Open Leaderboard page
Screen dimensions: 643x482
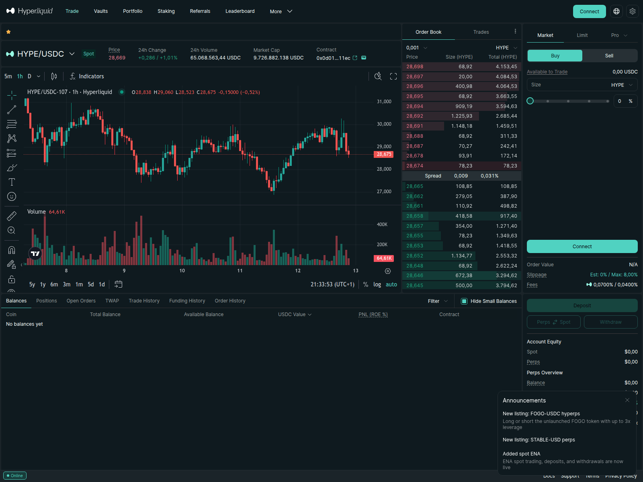tap(240, 11)
